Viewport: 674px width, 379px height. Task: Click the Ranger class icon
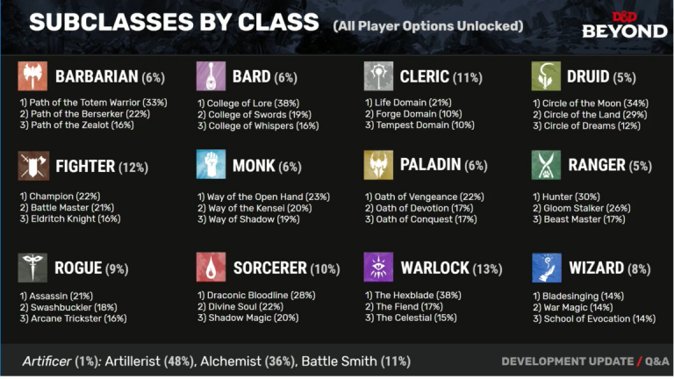(x=547, y=166)
